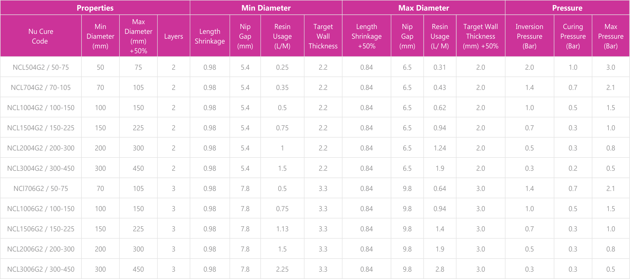Click the NCL704G2 / 70-105 code cell
The width and height of the screenshot is (630, 279).
point(41,87)
